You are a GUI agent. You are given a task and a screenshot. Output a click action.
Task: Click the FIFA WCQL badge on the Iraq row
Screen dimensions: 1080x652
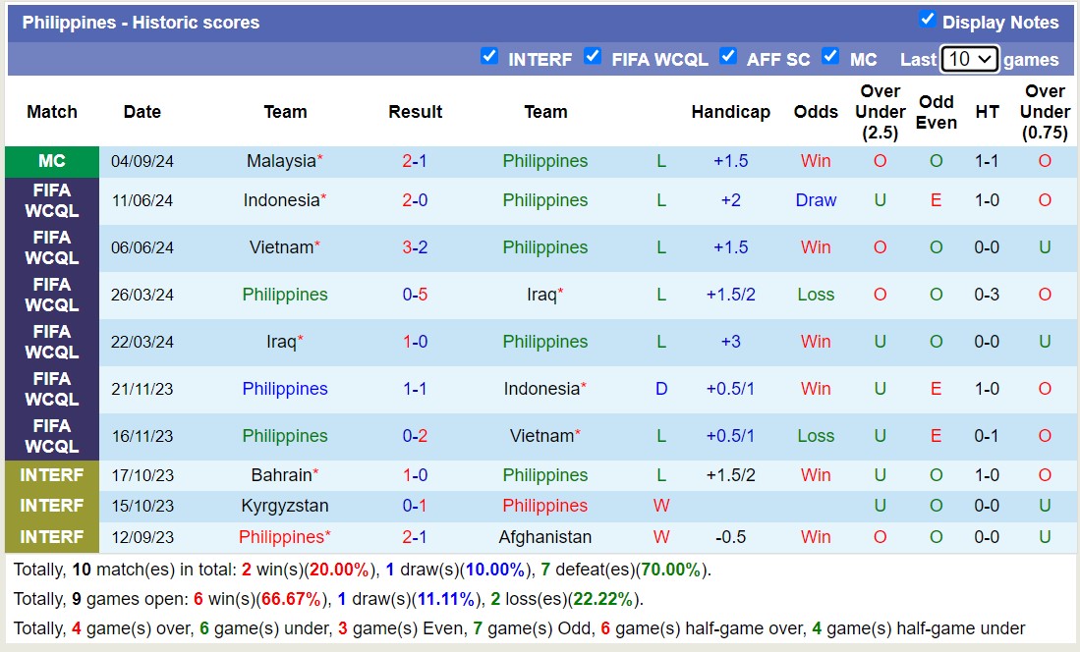pos(51,342)
